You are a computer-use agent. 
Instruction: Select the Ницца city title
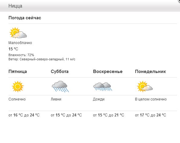coord(15,6)
